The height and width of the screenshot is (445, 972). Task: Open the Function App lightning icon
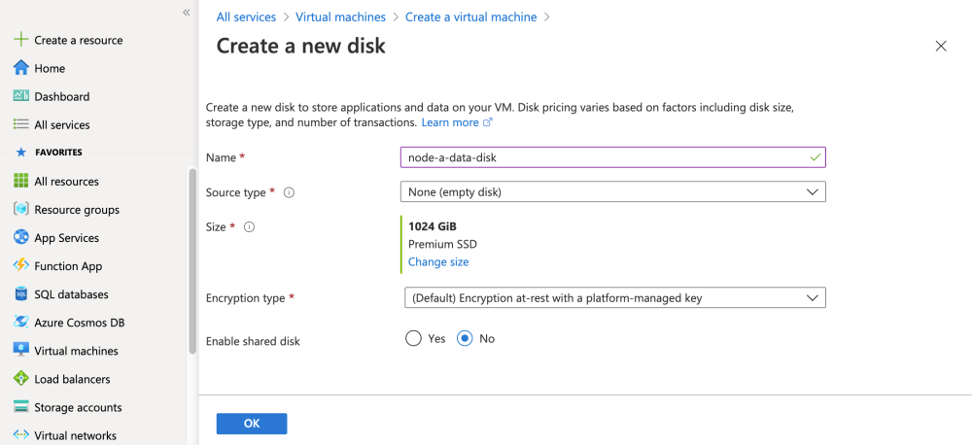click(x=20, y=266)
